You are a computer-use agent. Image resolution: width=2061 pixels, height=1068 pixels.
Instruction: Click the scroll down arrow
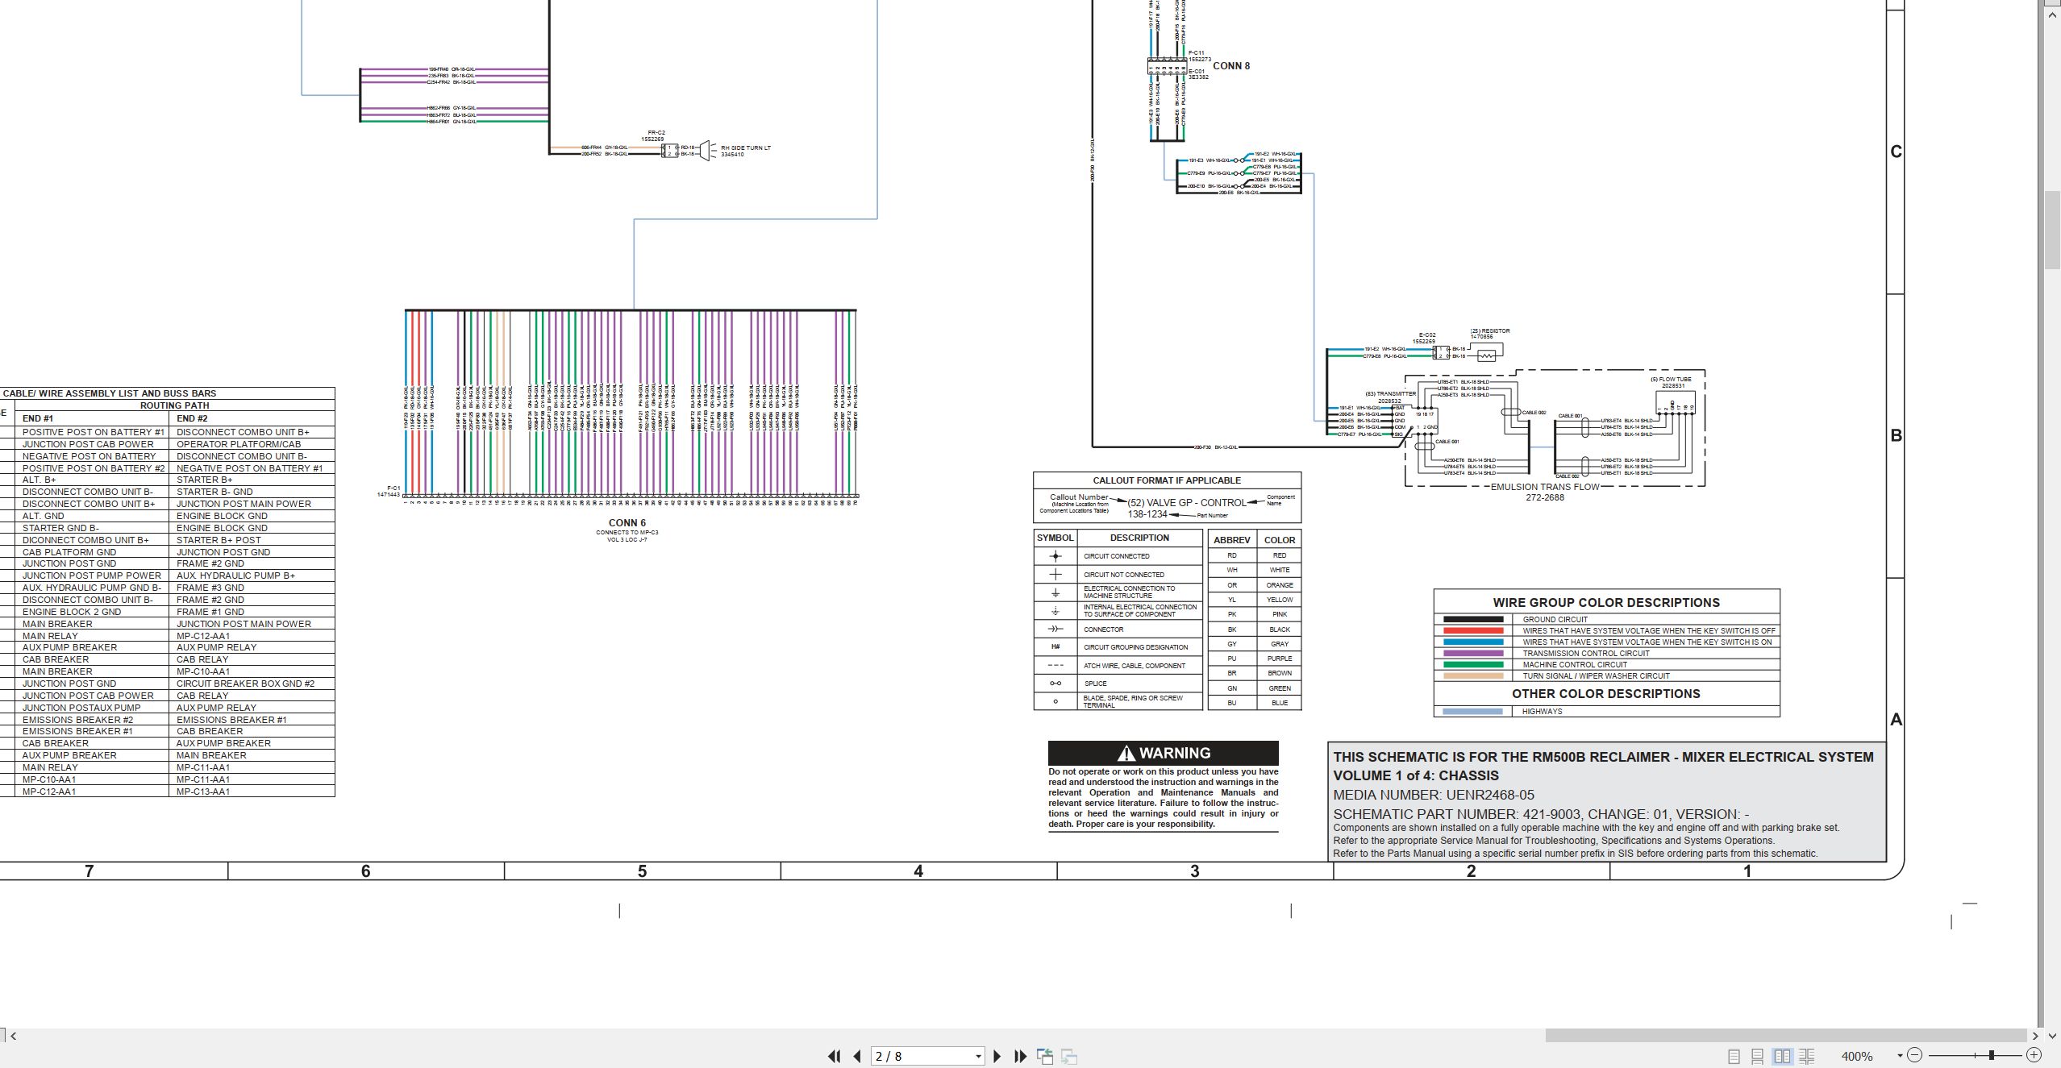pos(2052,1036)
